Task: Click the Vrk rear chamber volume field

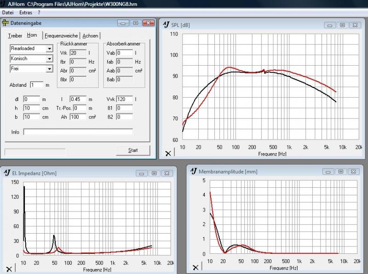Action: point(78,53)
